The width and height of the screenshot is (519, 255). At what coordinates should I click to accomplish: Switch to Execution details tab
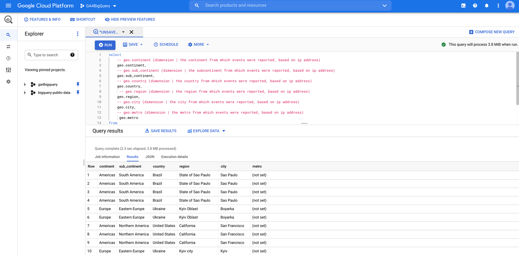[174, 157]
